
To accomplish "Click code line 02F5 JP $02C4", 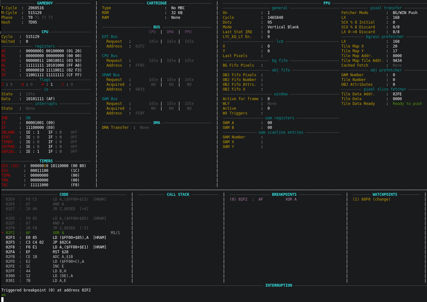I will click(38, 242).
